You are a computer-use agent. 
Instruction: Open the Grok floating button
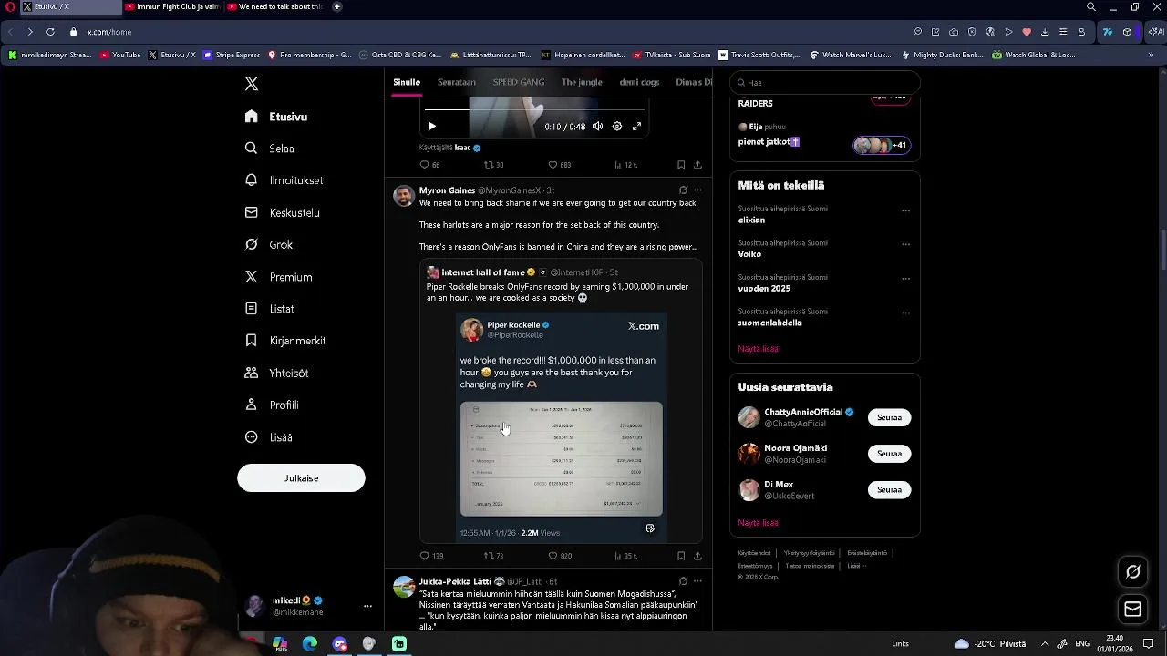coord(1133,572)
